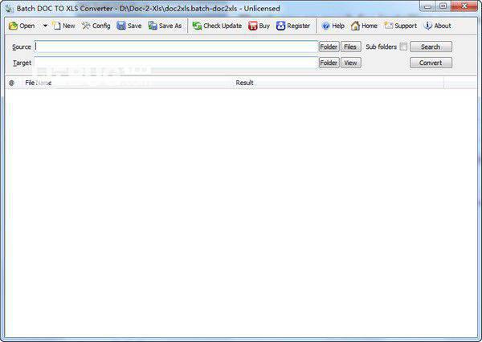The height and width of the screenshot is (342, 482).
Task: Click the File Name column header
Action: point(128,83)
